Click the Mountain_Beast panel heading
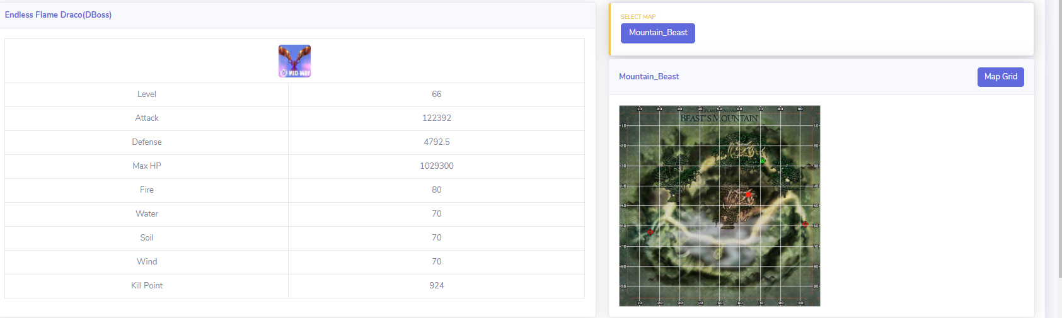The image size is (1062, 318). pos(649,76)
